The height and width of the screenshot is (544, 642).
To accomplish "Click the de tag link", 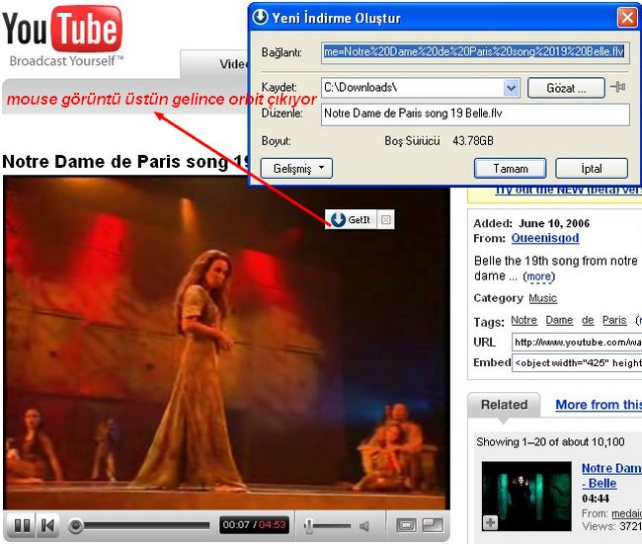I will [588, 320].
